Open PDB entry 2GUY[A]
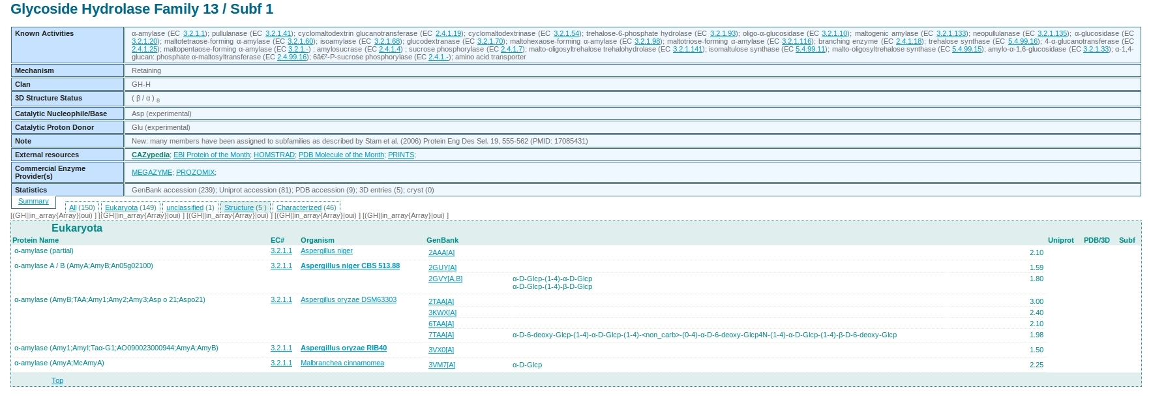The image size is (1151, 396). click(x=442, y=267)
